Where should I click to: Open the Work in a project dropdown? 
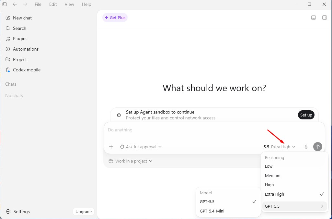tap(131, 161)
